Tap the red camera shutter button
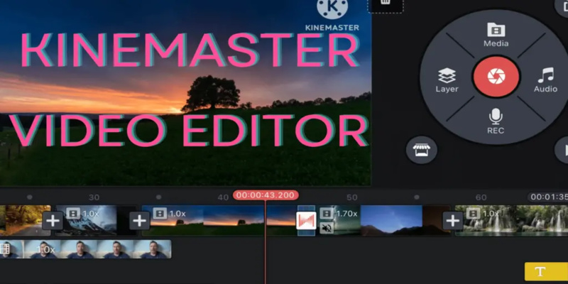The image size is (568, 284). pos(496,77)
